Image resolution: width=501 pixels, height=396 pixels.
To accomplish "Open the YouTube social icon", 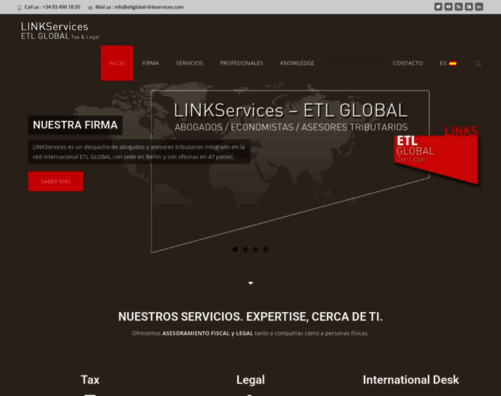I will coord(448,7).
